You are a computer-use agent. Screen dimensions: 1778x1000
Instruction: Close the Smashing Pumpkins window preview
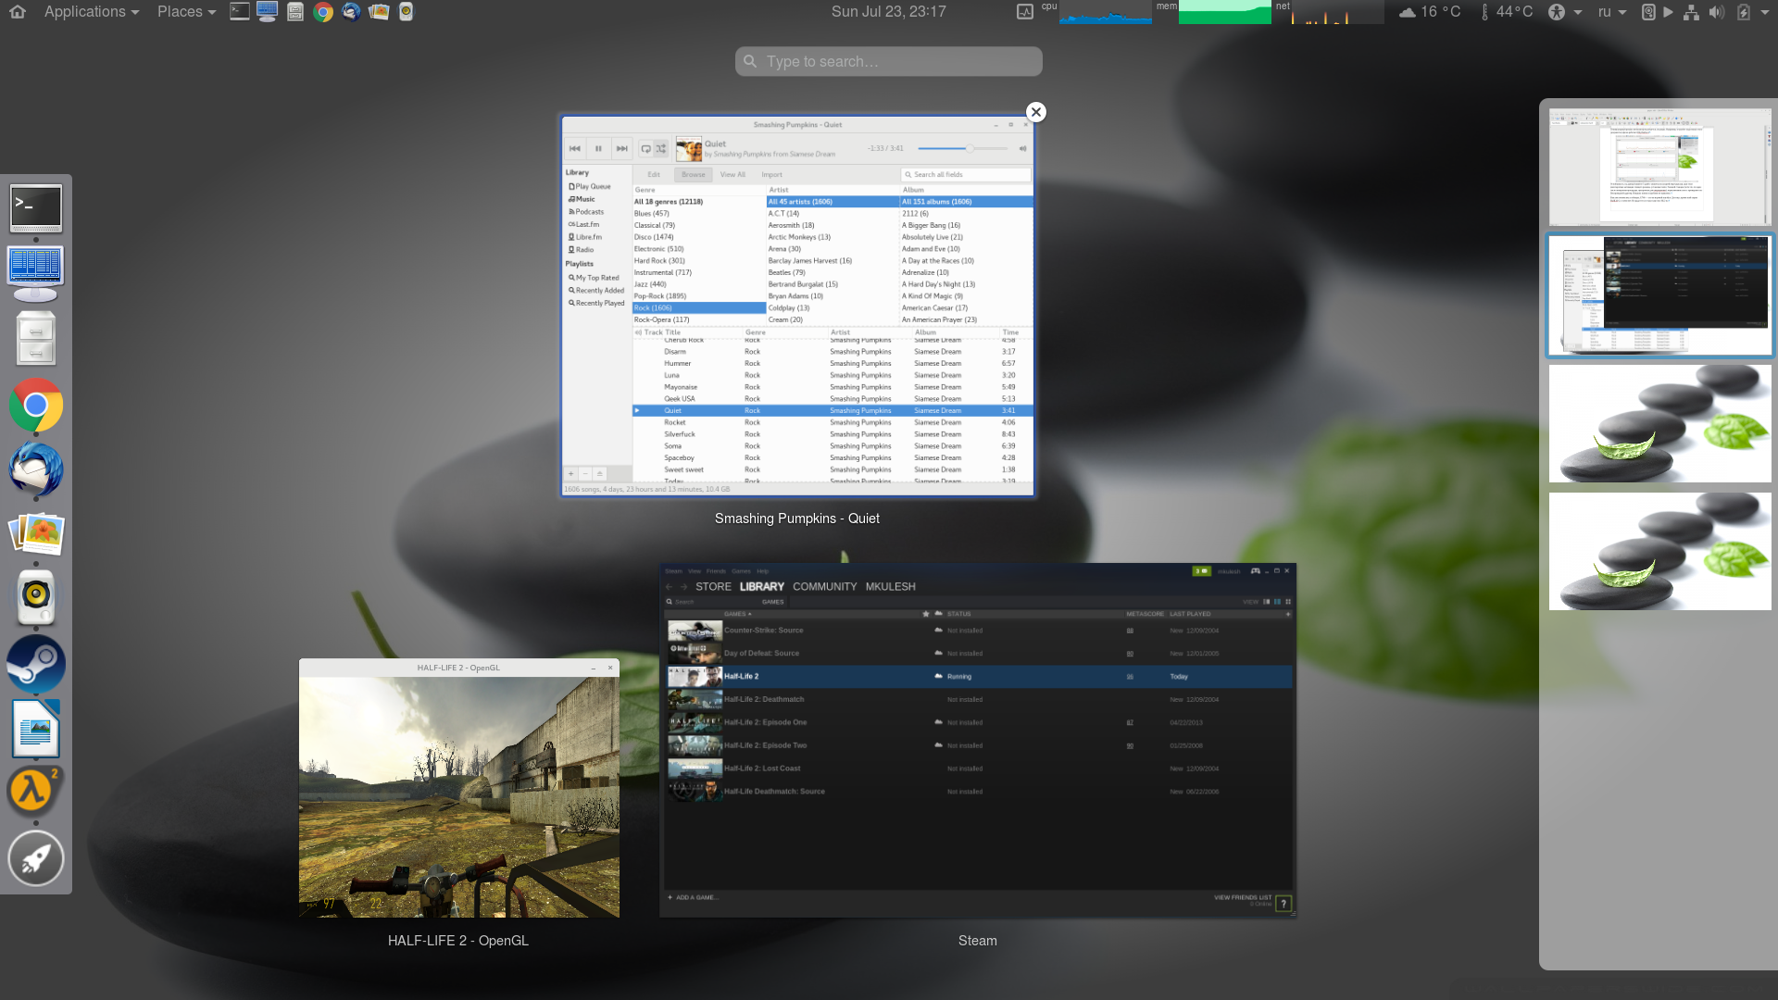coord(1036,112)
